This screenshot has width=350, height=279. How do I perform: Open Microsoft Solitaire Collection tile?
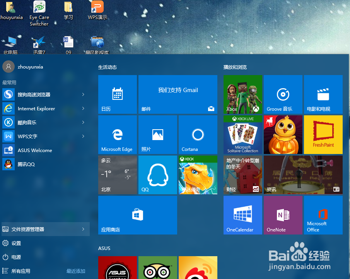coord(242,135)
